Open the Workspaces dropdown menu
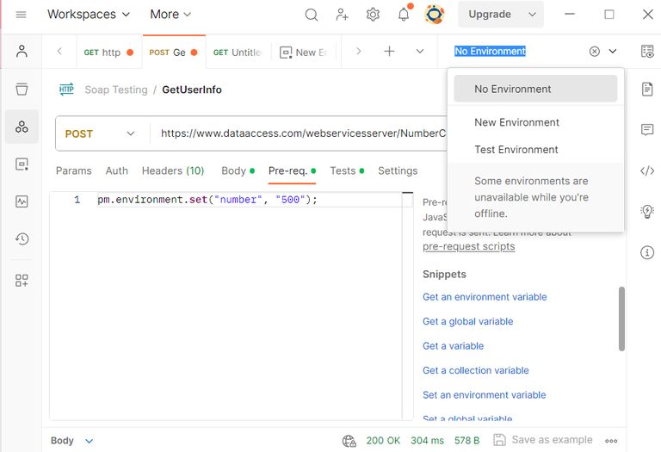 [89, 15]
